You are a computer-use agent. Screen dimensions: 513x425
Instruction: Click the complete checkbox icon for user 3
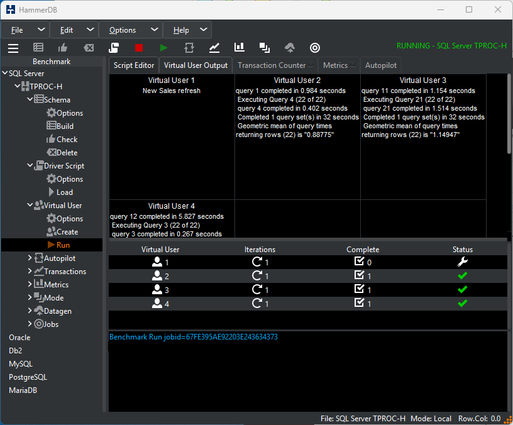(359, 289)
